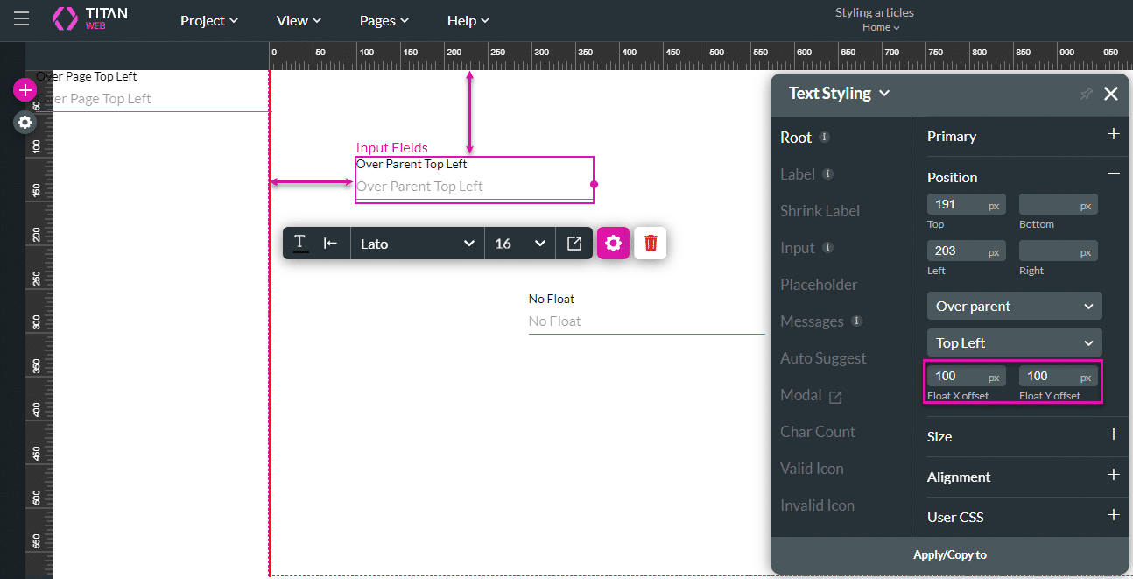Expand the Primary section
The height and width of the screenshot is (579, 1133).
[x=1113, y=134]
